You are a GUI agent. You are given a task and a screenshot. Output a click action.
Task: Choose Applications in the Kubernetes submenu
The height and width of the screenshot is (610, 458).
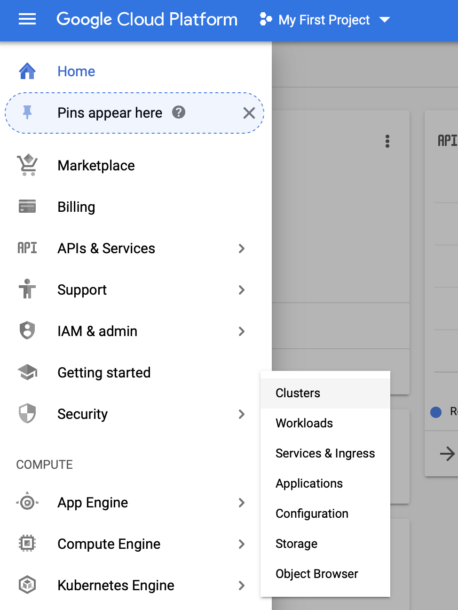coord(325,483)
